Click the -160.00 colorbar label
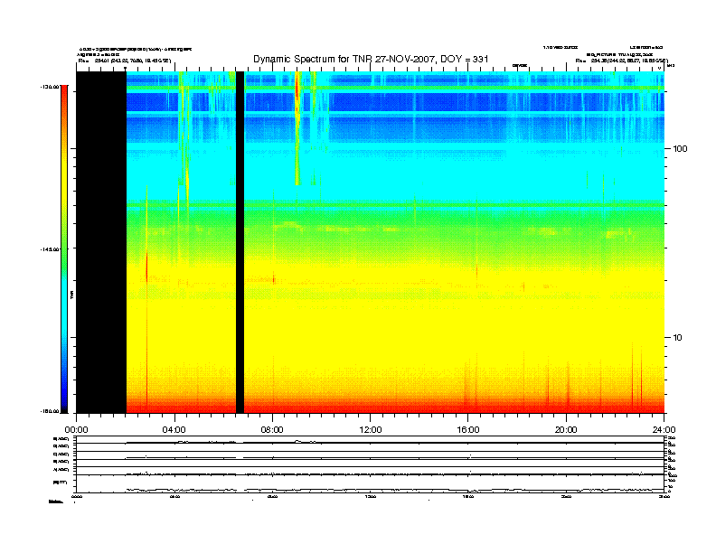This screenshot has height=553, width=716. point(50,411)
